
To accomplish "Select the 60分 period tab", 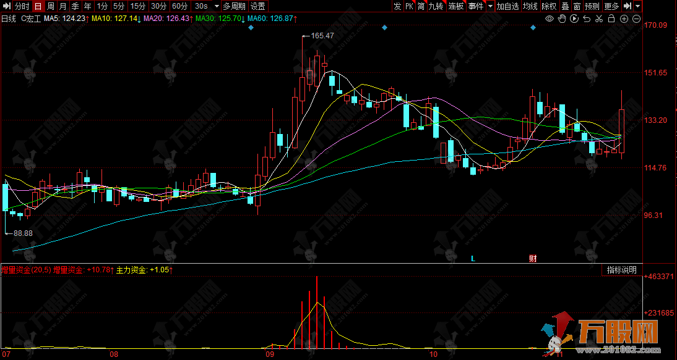I will coord(179,6).
